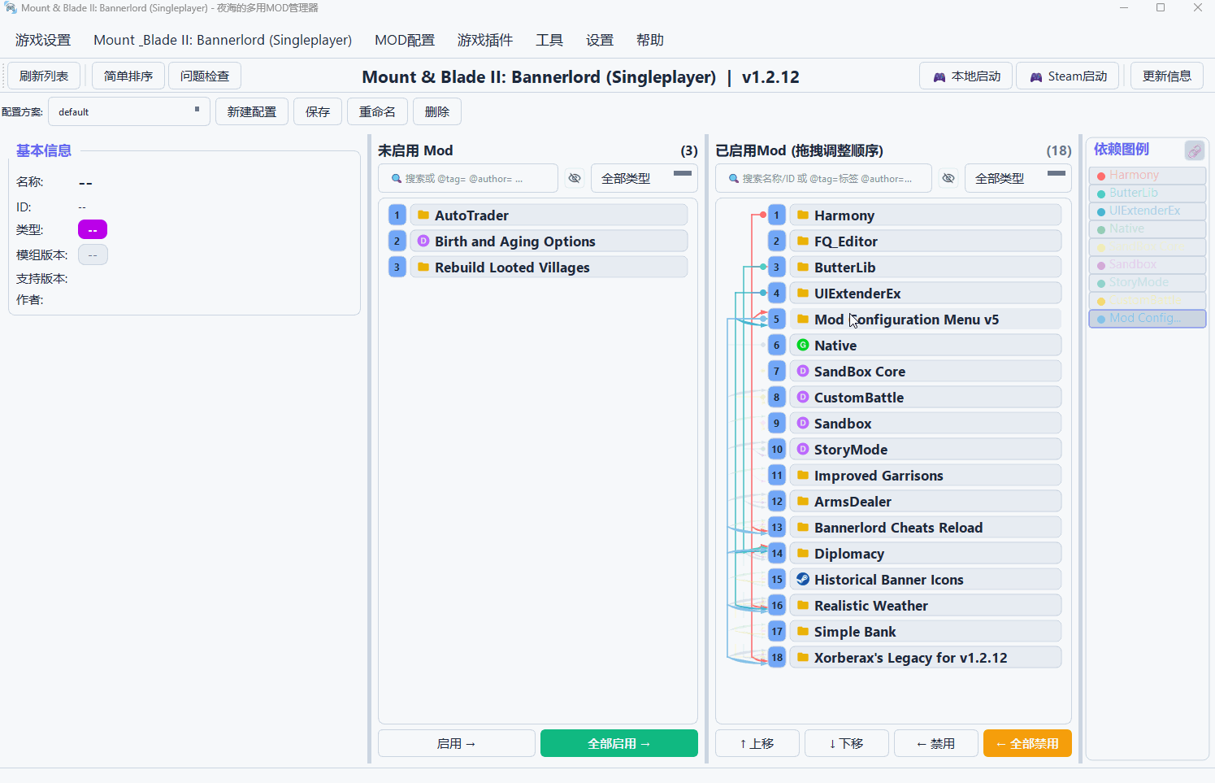Toggle the Harmony entry in dependency legend
Image resolution: width=1215 pixels, height=783 pixels.
[1147, 175]
